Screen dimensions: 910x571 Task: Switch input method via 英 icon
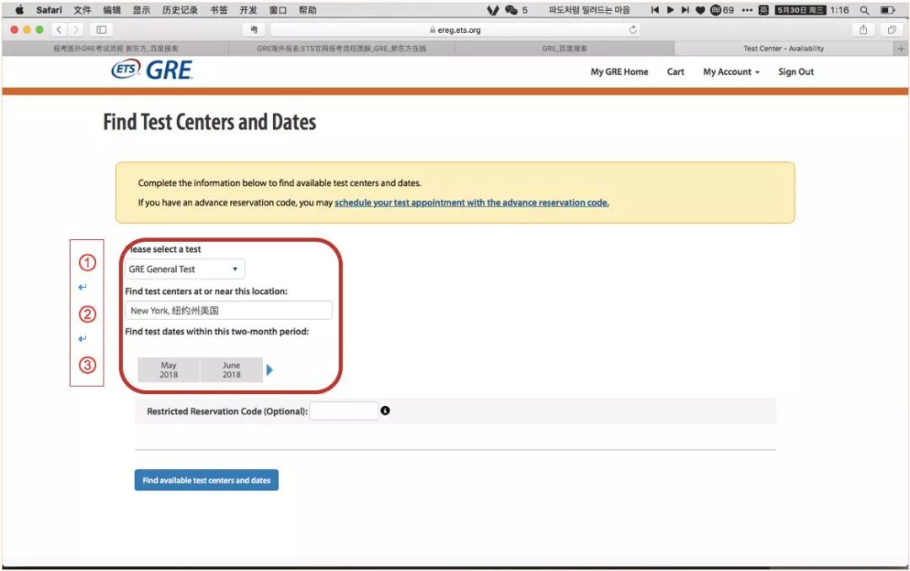click(763, 10)
